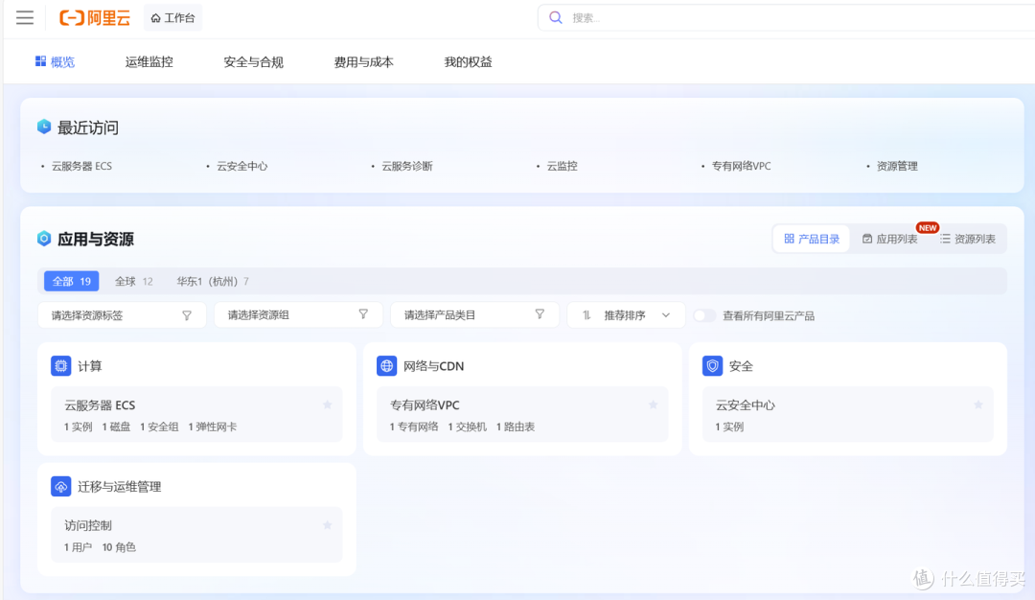Click the 迁移与运维管理 cloud icon
The width and height of the screenshot is (1035, 600).
coord(60,487)
